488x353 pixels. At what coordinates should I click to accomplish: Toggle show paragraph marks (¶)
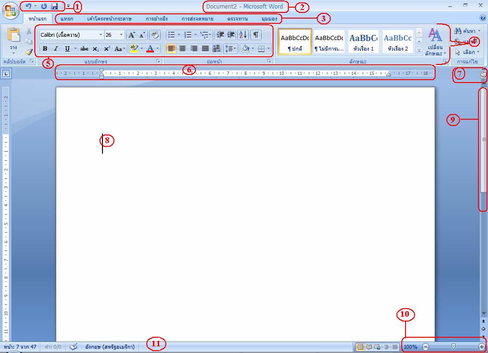coord(256,35)
